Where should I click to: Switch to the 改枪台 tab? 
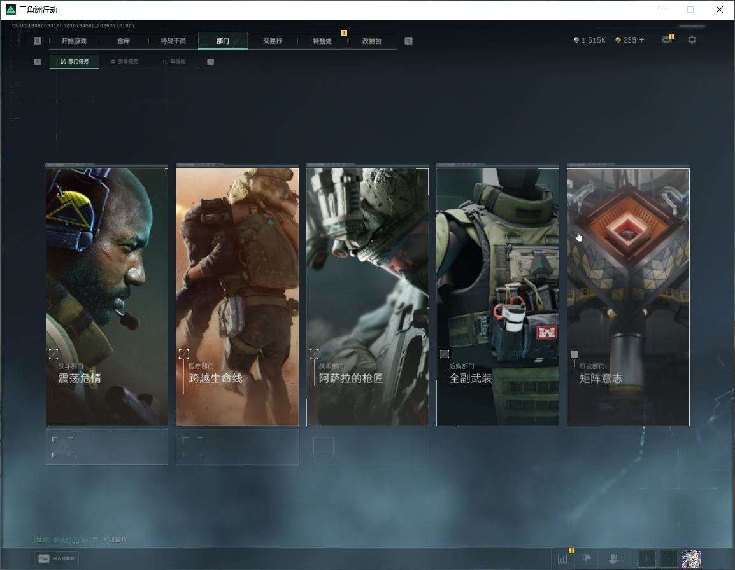point(372,41)
